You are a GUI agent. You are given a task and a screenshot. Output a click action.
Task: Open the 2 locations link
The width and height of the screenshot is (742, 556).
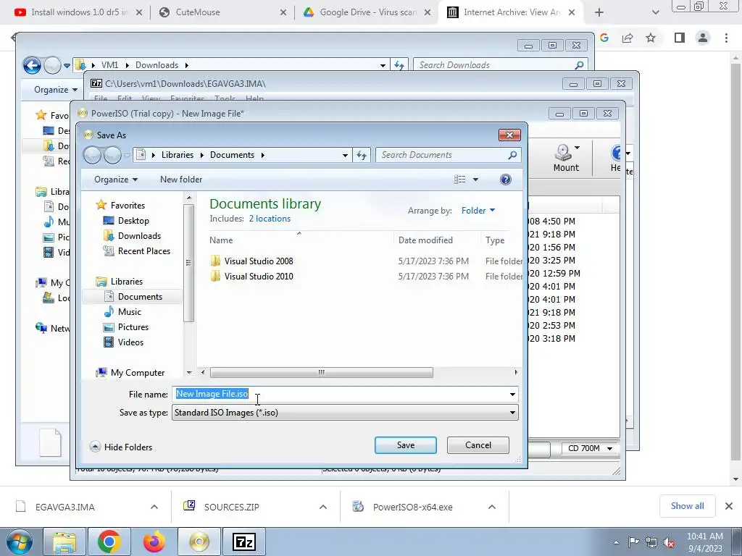[270, 219]
